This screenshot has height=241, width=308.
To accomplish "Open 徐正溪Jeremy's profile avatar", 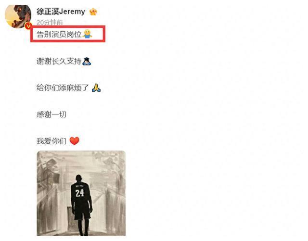I will tap(18, 16).
